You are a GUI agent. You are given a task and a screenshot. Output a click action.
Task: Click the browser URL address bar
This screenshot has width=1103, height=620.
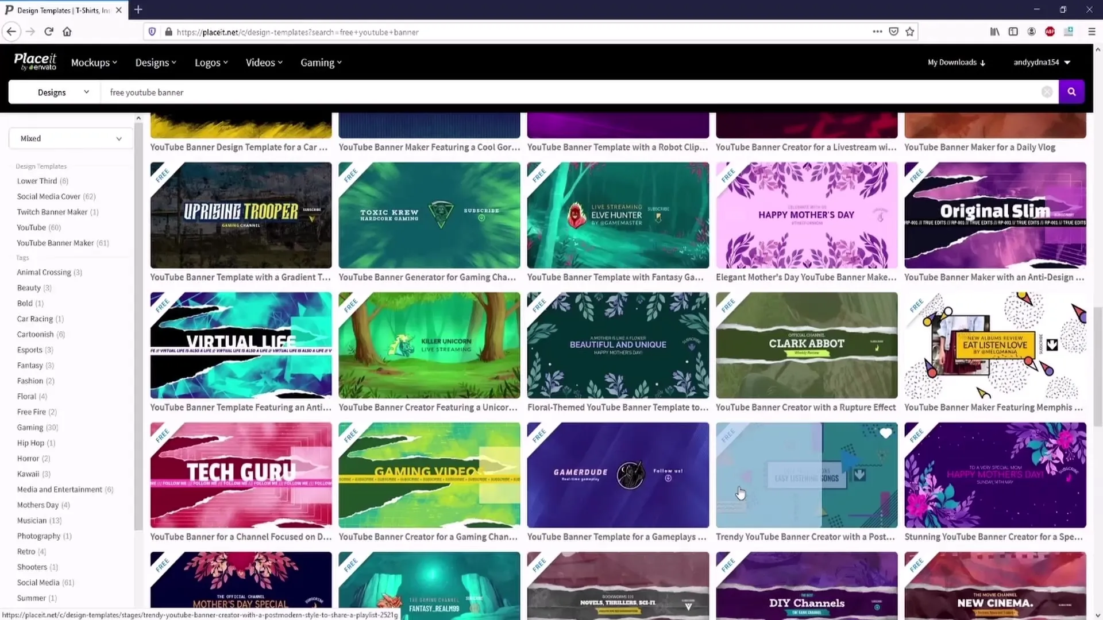517,32
